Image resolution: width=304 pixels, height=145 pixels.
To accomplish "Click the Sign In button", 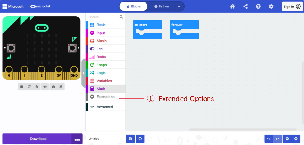I will click(292, 7).
